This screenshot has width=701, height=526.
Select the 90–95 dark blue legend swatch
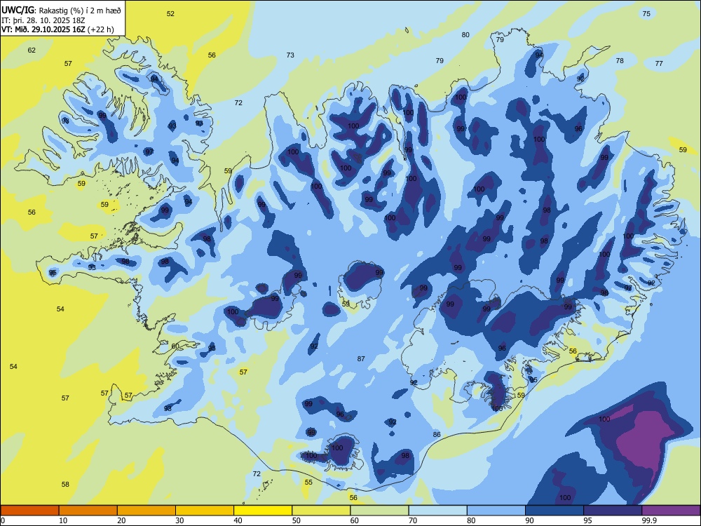click(554, 511)
